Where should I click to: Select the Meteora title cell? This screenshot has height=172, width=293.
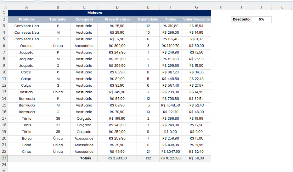point(110,13)
